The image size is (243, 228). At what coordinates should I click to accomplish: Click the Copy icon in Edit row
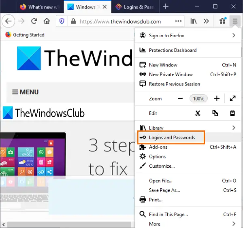point(215,113)
